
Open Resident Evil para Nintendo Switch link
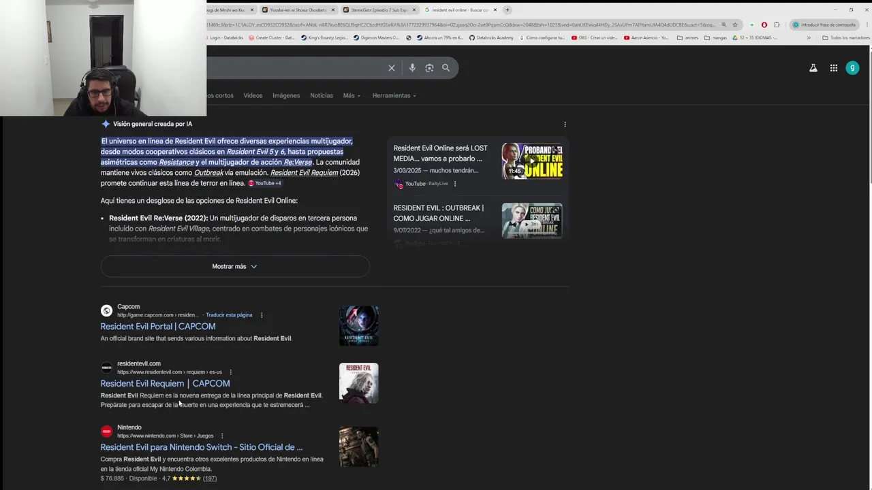pyautogui.click(x=202, y=447)
